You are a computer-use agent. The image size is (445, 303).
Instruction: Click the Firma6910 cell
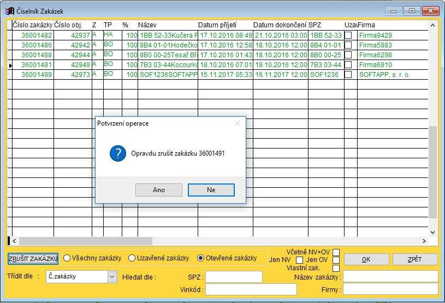[x=393, y=64]
